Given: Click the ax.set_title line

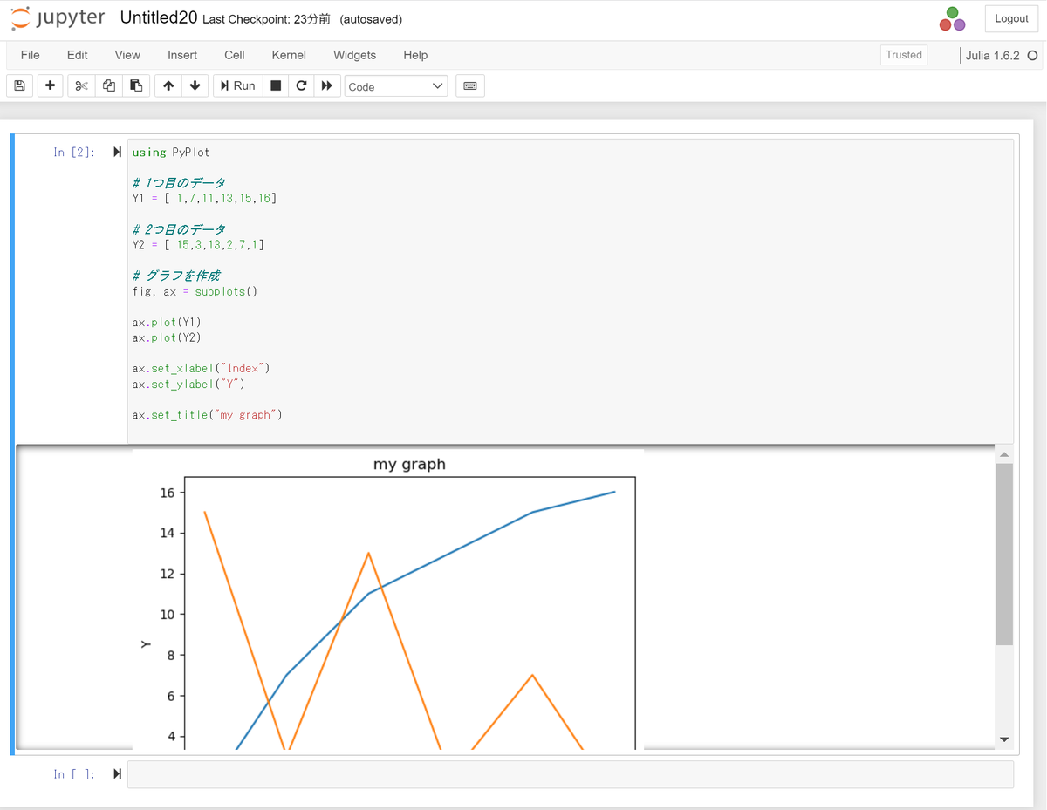Looking at the screenshot, I should click(x=208, y=415).
